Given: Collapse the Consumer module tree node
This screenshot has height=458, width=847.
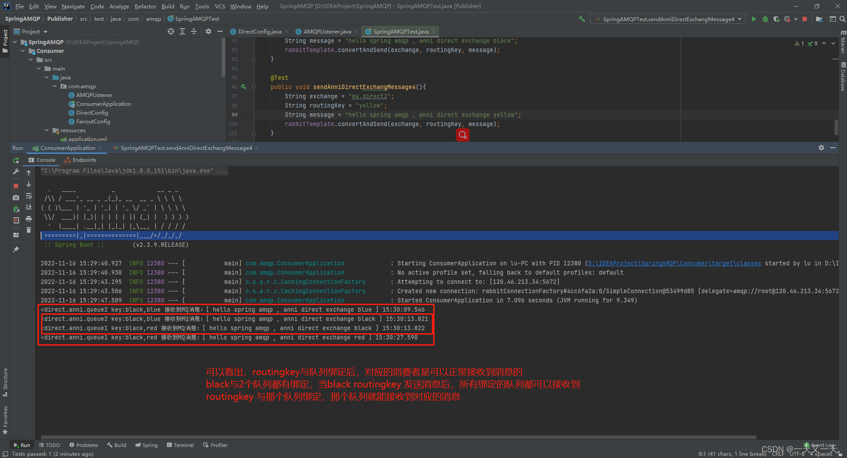Looking at the screenshot, I should (23, 51).
